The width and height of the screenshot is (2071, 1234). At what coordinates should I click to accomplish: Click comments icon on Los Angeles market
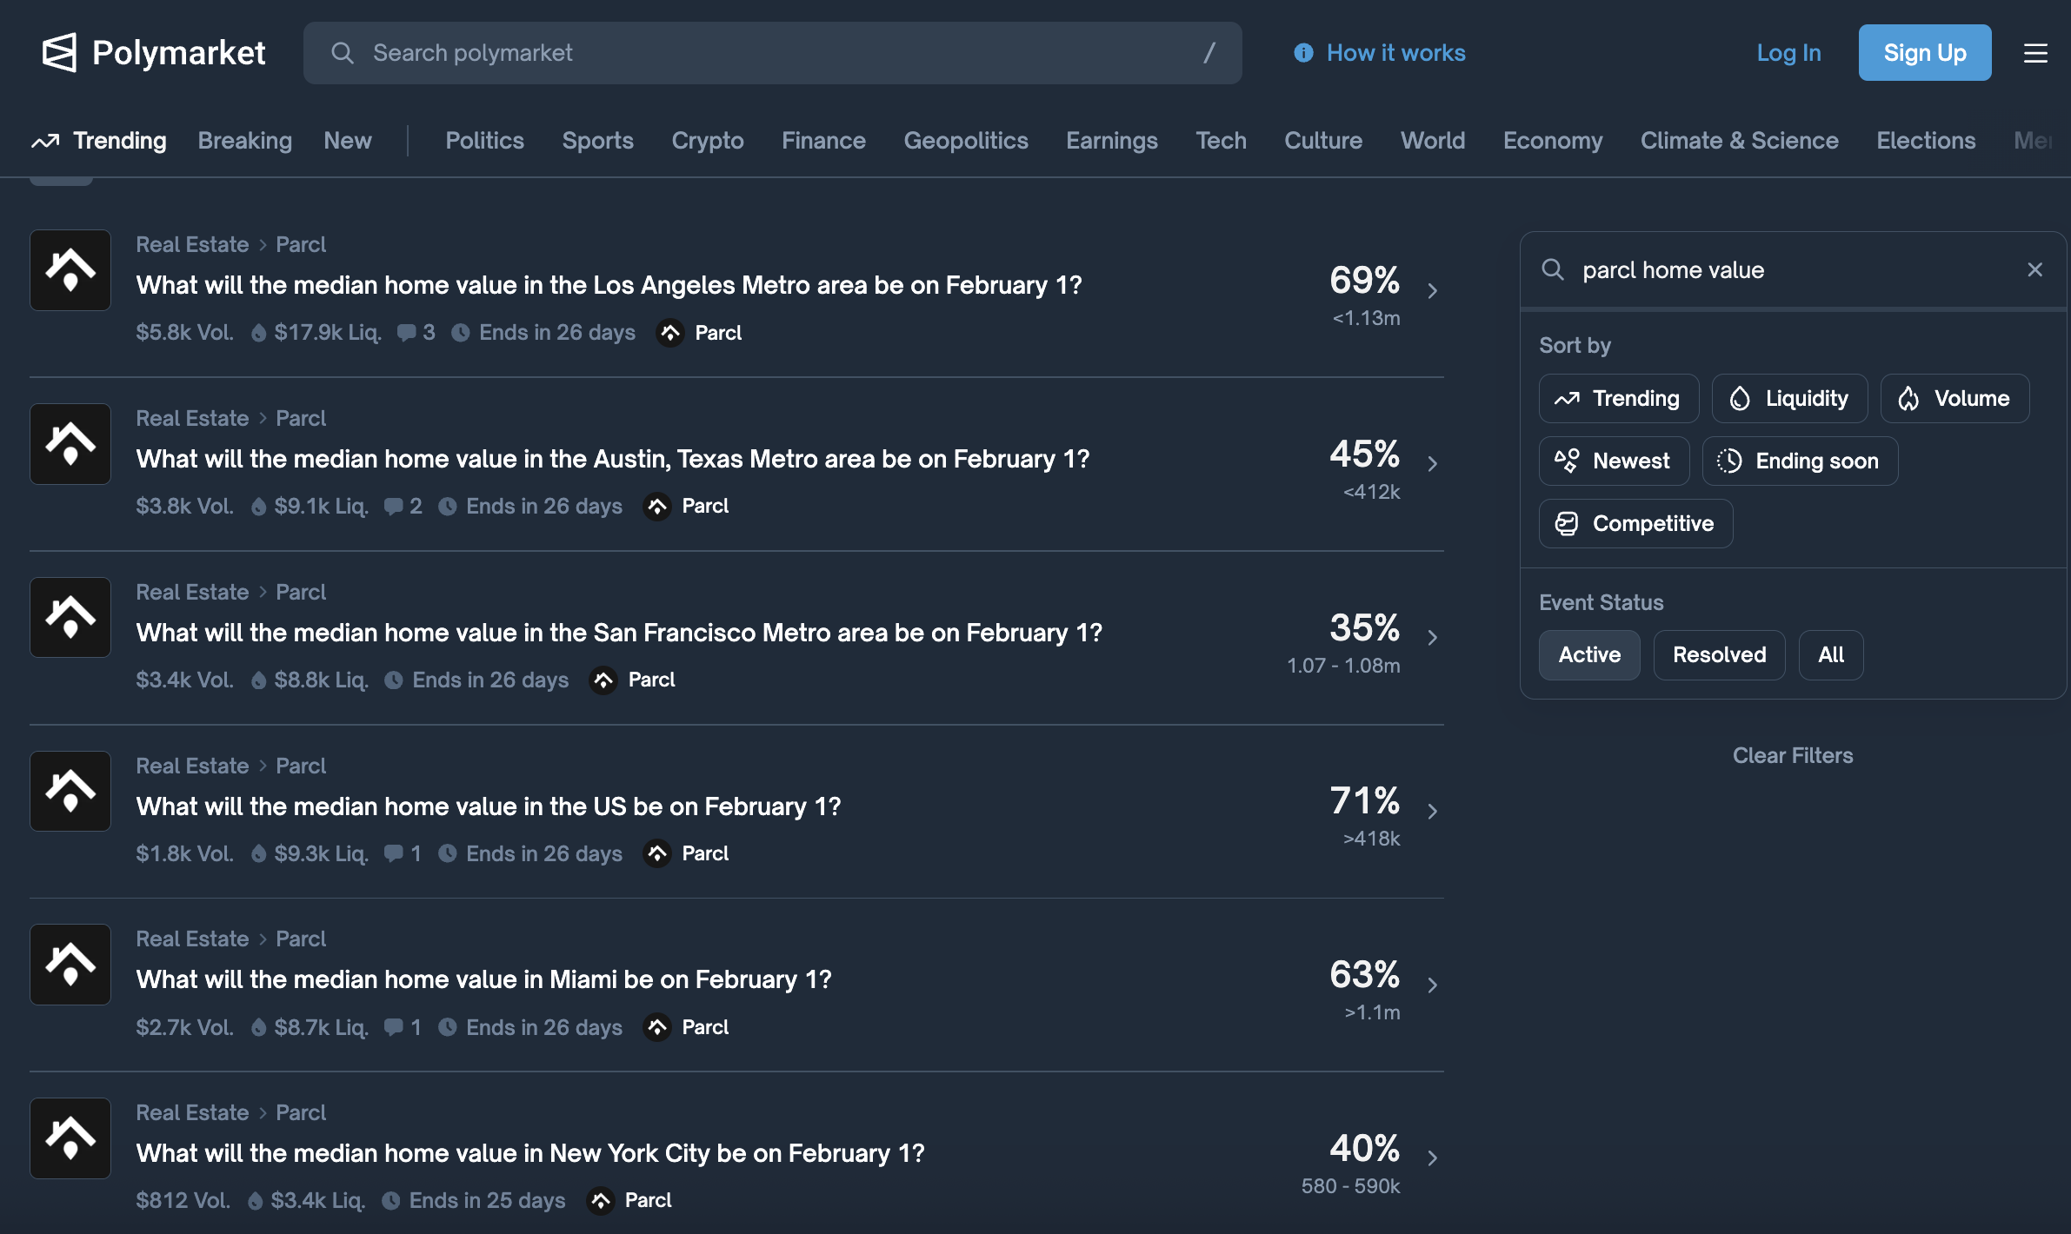tap(406, 333)
